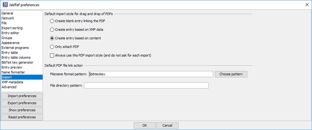
Task: Open Entry table preferences
Action: [x=22, y=52]
